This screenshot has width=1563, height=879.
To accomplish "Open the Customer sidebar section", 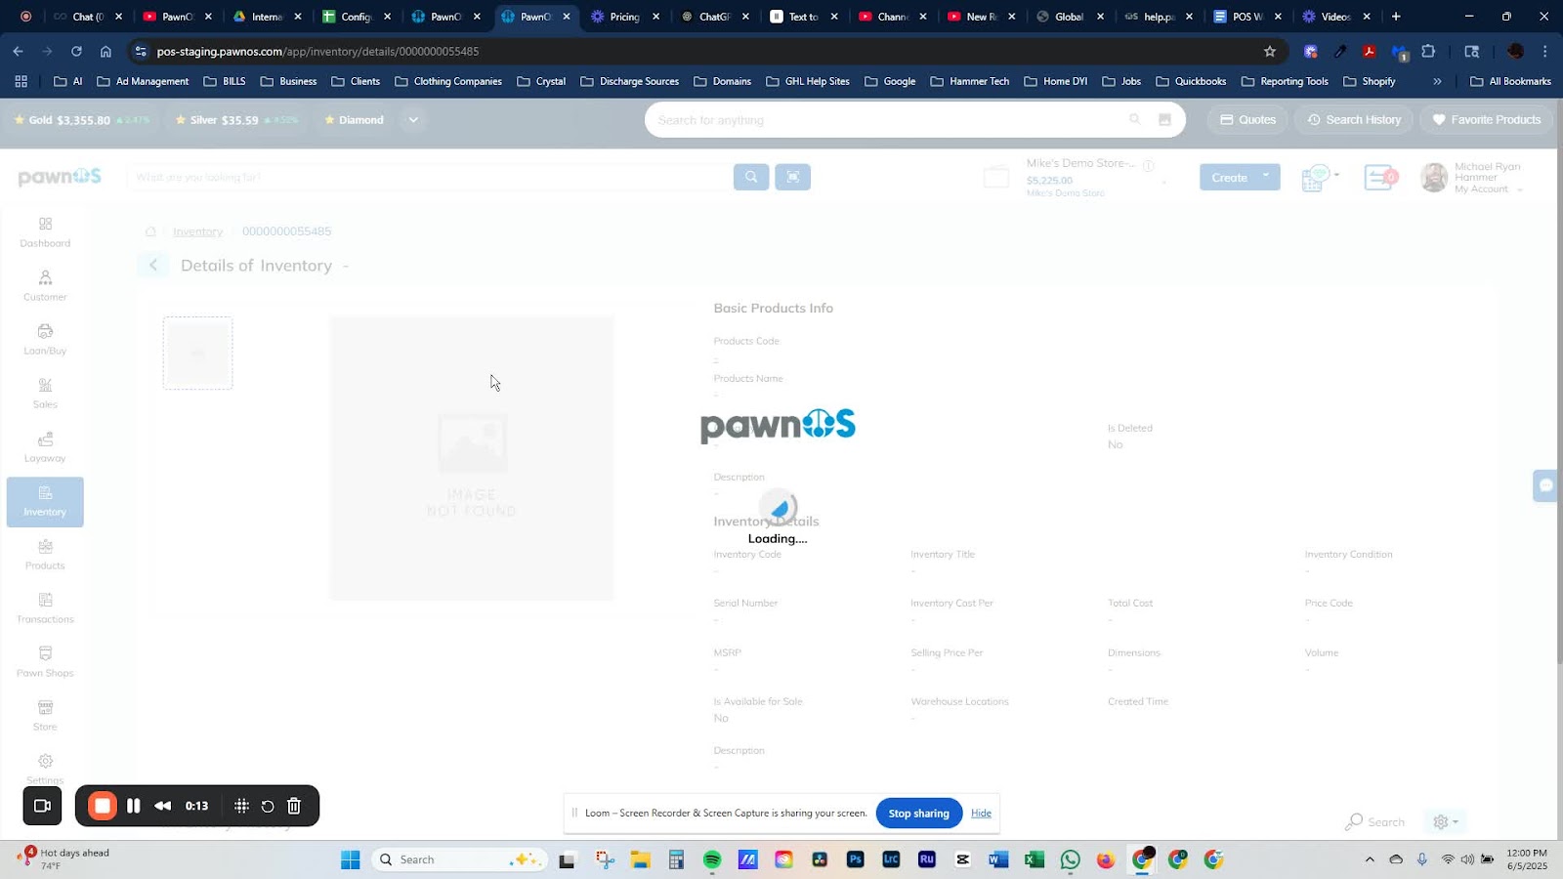I will pos(45,286).
